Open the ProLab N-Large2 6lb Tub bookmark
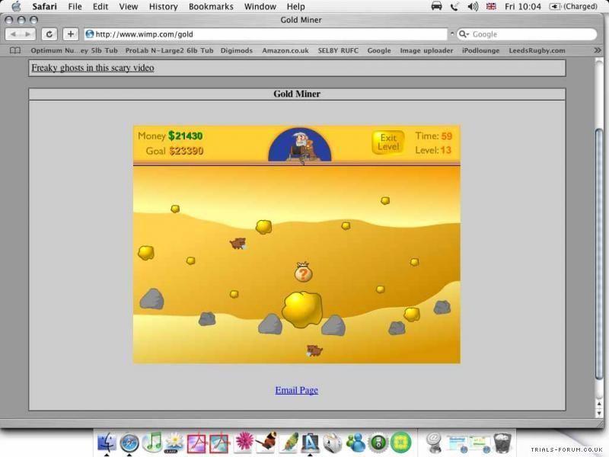Screen dimensions: 609x457 click(x=169, y=50)
